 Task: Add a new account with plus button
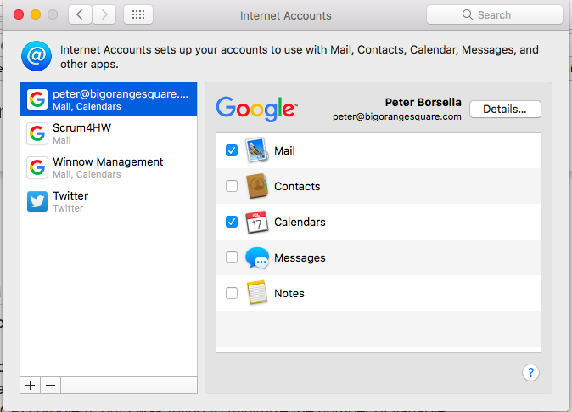31,385
